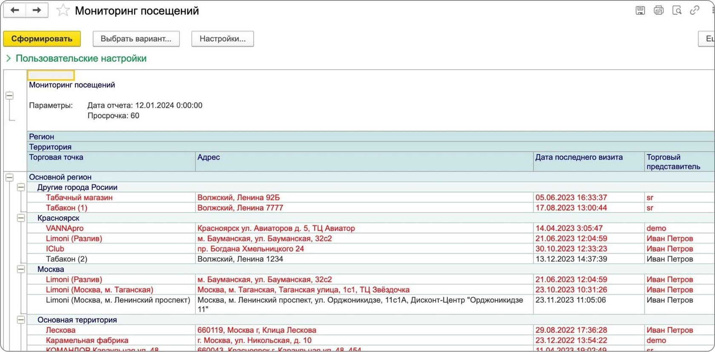
Task: Collapse the Основной регион group
Action: pyautogui.click(x=9, y=177)
